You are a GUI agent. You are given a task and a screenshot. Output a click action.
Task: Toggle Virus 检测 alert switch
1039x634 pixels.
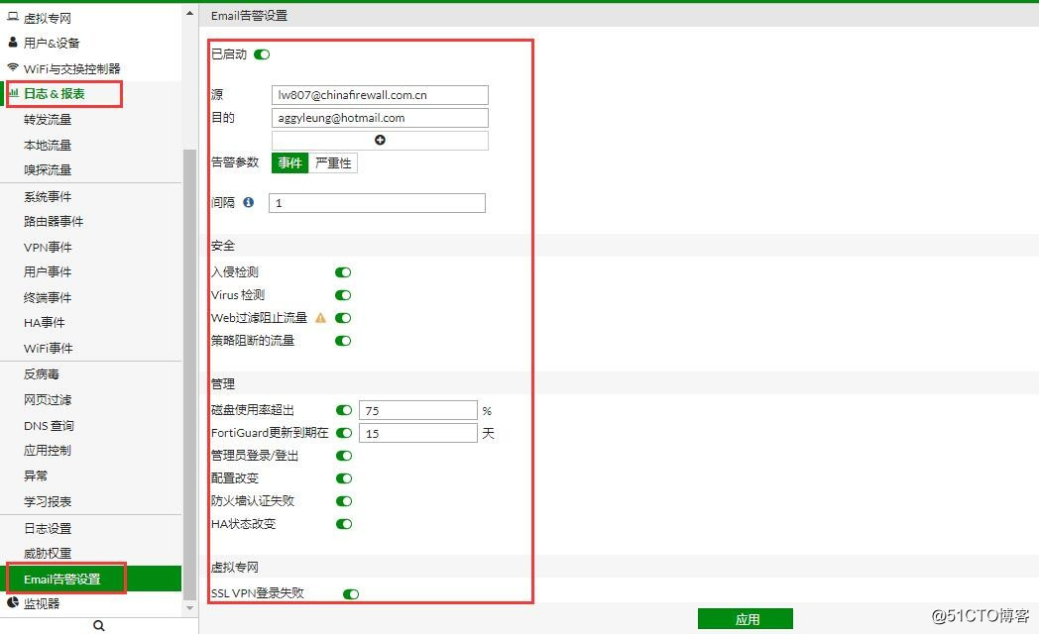(x=343, y=295)
